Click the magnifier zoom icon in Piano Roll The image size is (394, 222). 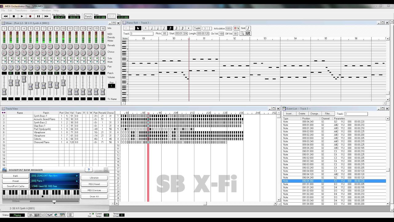click(x=242, y=33)
